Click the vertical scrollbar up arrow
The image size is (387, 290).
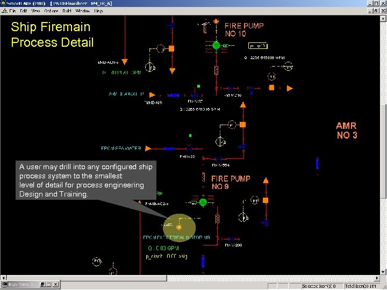coord(383,18)
